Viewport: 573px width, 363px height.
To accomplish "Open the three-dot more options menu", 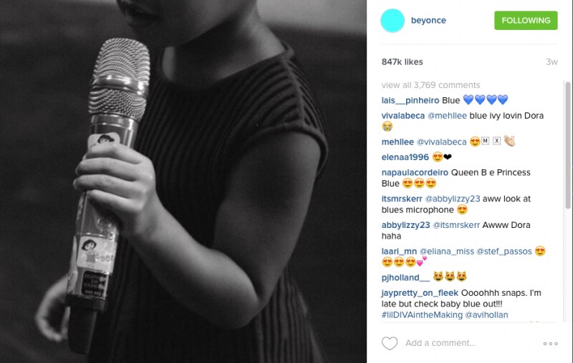I will 550,344.
